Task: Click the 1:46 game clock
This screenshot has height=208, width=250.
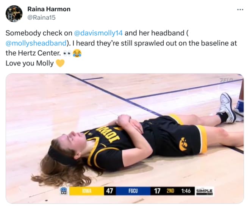Action: pos(186,191)
